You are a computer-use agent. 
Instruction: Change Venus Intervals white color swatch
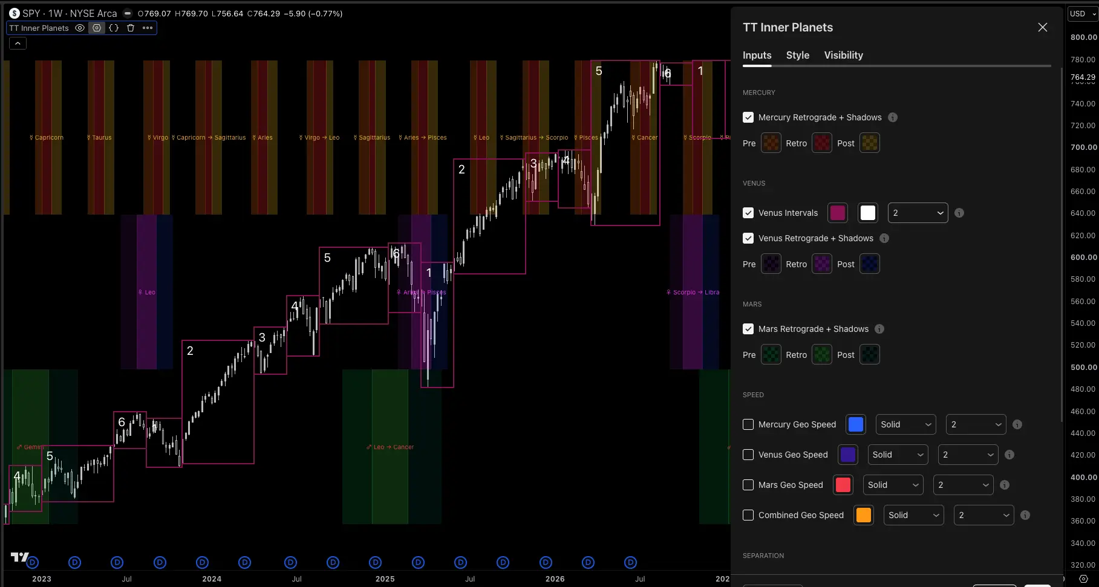868,213
